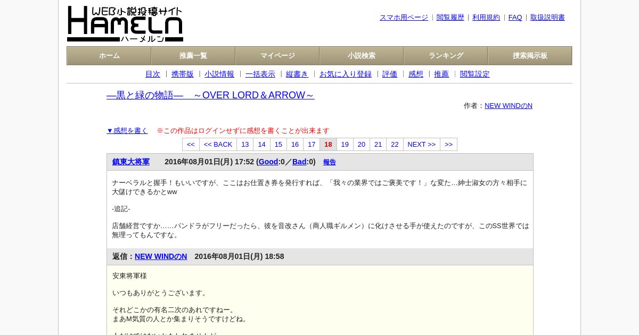This screenshot has width=639, height=335.
Task: Go to page 17
Action: [312, 145]
